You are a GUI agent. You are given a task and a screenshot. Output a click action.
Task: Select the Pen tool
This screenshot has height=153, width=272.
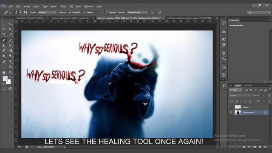tap(4, 61)
